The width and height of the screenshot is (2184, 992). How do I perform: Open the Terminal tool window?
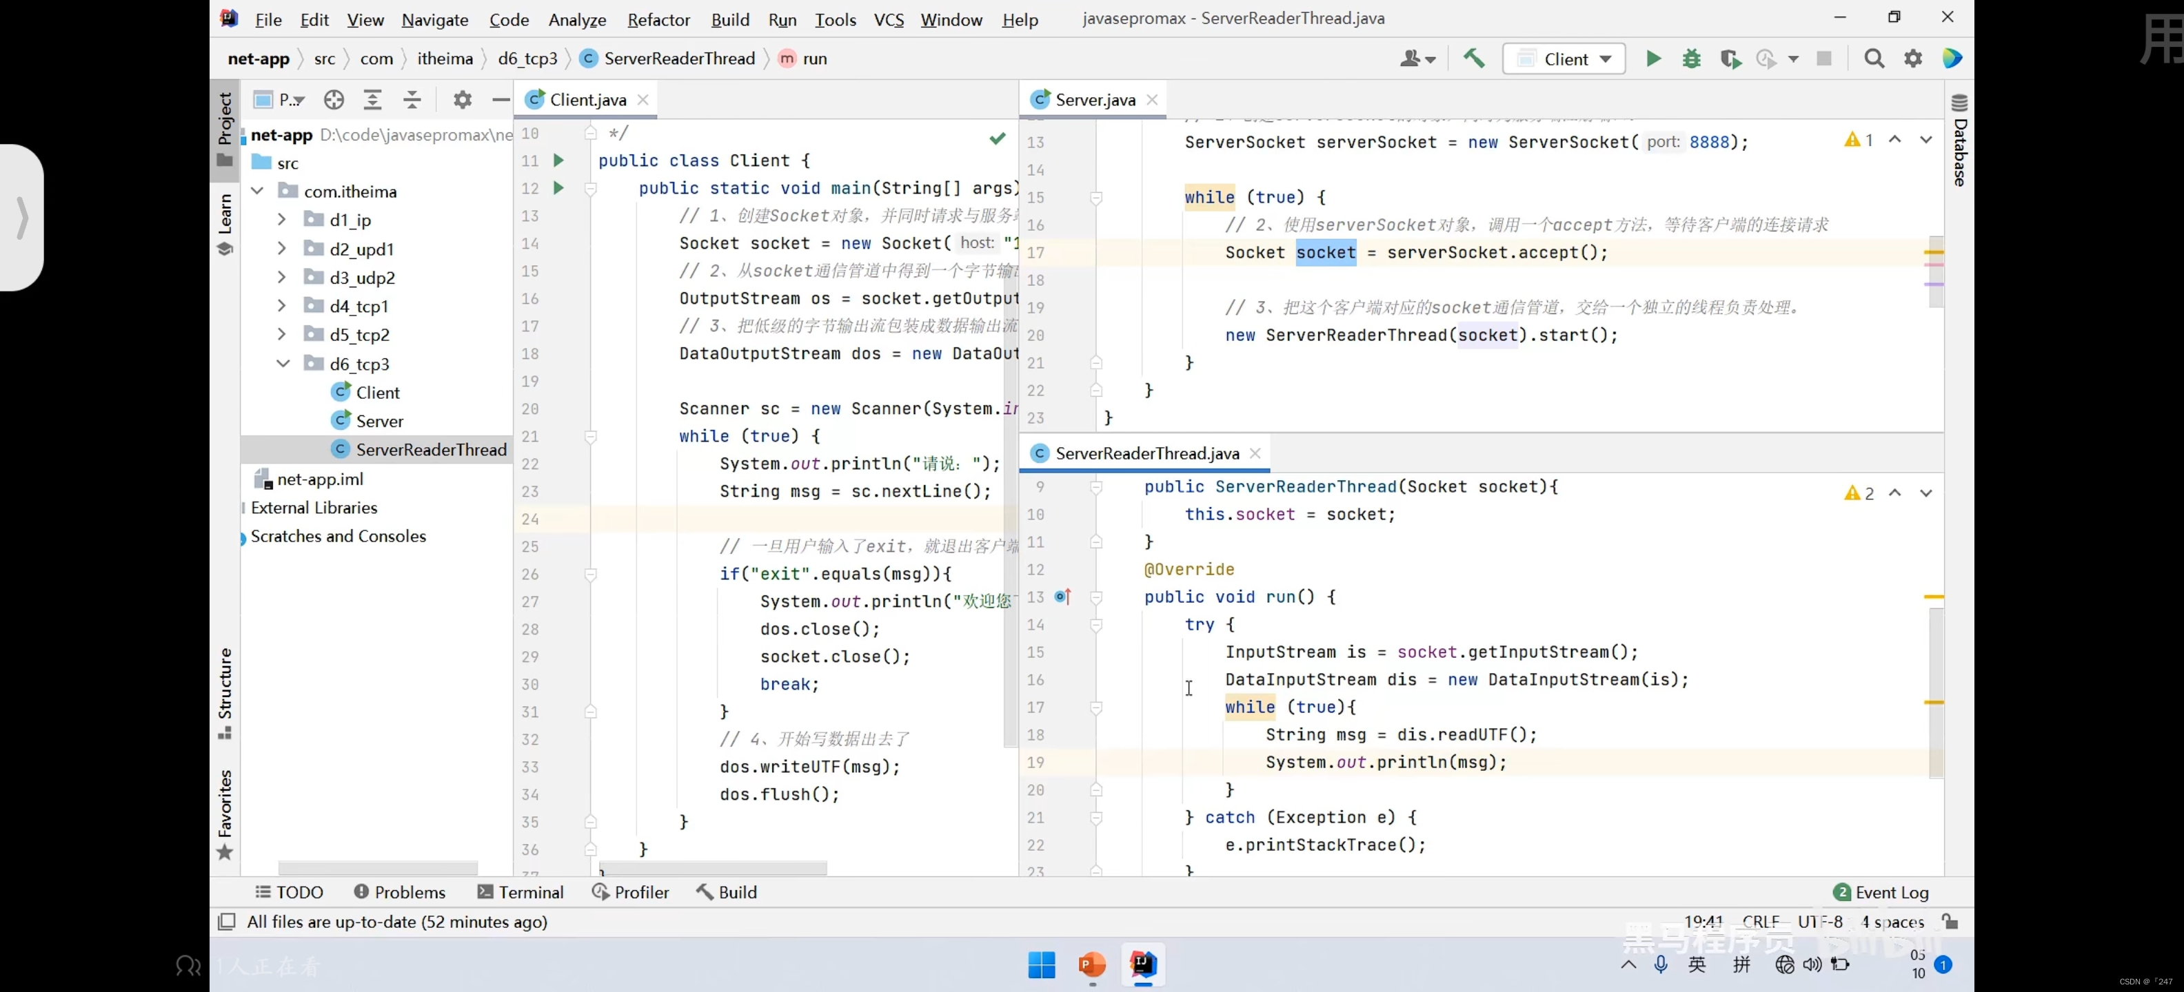[x=520, y=892]
